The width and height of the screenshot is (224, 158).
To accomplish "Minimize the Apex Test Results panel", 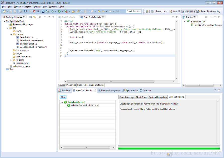I will (215, 90).
